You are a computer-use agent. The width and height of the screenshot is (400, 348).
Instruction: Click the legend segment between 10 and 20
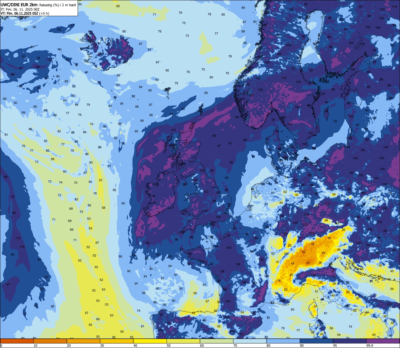pyautogui.click(x=50, y=341)
